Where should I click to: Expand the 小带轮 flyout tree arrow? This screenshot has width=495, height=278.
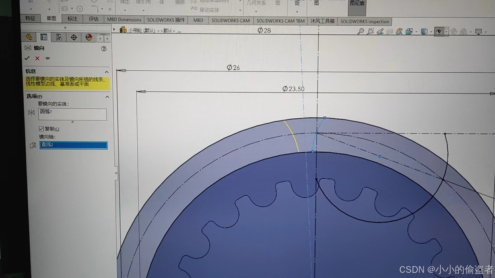(x=114, y=30)
